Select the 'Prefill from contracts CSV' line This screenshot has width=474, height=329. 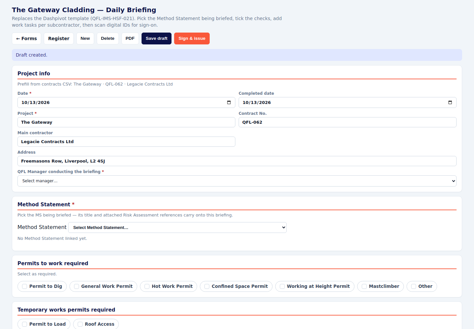[95, 84]
